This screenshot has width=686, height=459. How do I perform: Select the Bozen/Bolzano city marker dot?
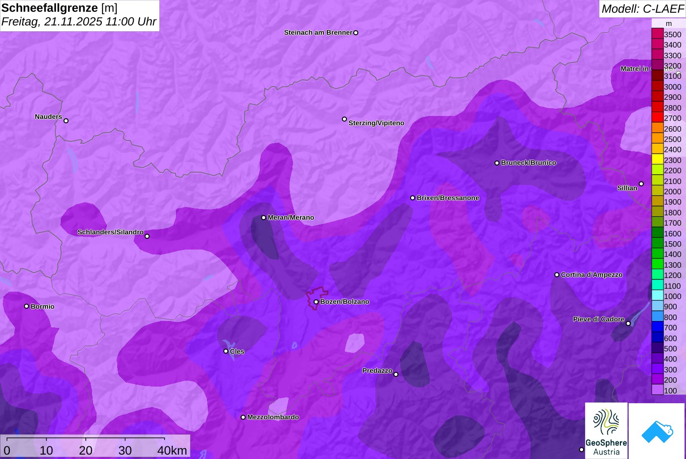pyautogui.click(x=316, y=302)
